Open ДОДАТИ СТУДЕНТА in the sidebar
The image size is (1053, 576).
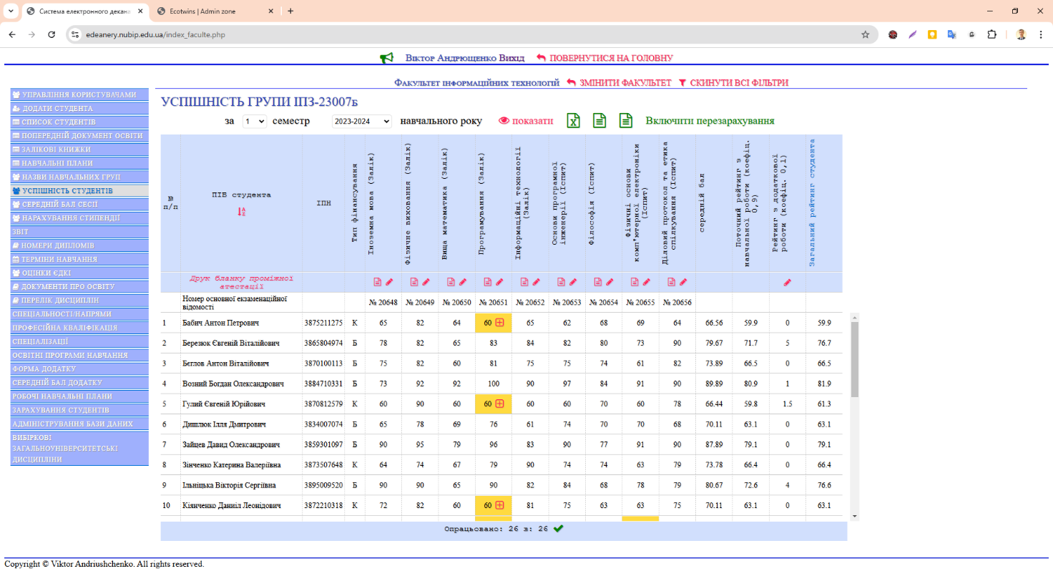(79, 108)
